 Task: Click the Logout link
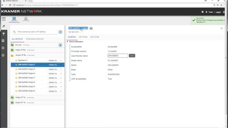pos(218,12)
